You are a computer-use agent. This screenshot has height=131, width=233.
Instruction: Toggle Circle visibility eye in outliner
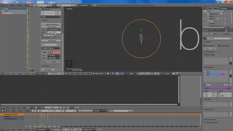pyautogui.click(x=225, y=21)
